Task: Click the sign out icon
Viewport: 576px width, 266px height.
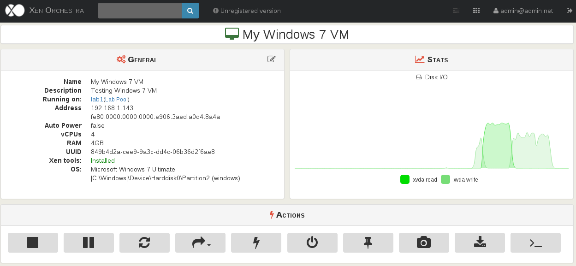Action: click(x=569, y=11)
